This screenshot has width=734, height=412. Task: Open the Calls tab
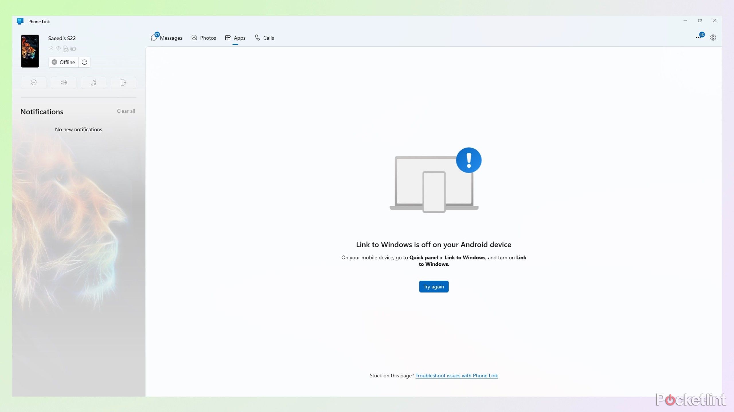[x=264, y=38]
